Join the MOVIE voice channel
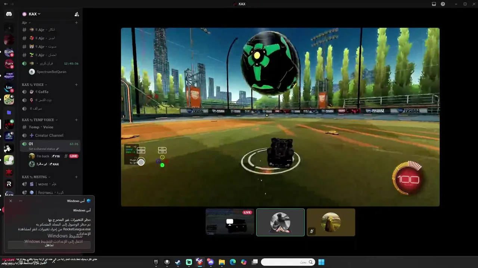The width and height of the screenshot is (478, 268). 50,184
